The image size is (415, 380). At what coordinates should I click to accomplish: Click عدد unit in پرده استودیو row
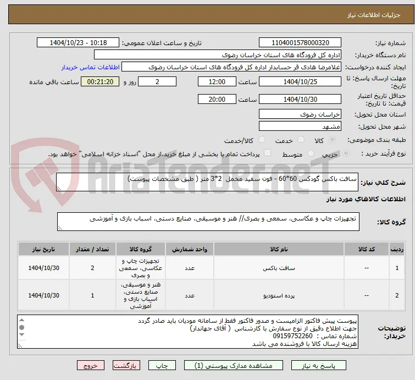[x=190, y=295]
